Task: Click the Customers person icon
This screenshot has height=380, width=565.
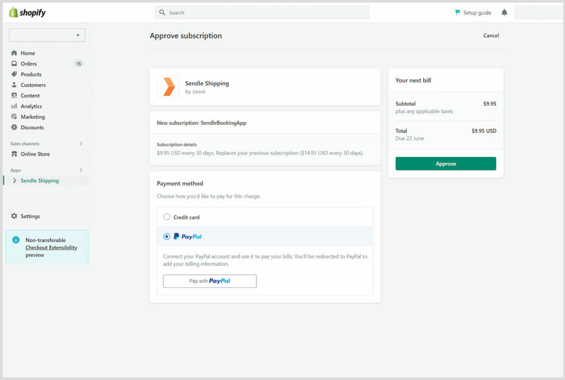Action: (14, 84)
